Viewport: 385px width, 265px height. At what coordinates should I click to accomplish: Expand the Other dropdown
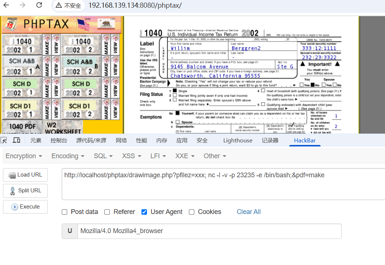pos(215,156)
